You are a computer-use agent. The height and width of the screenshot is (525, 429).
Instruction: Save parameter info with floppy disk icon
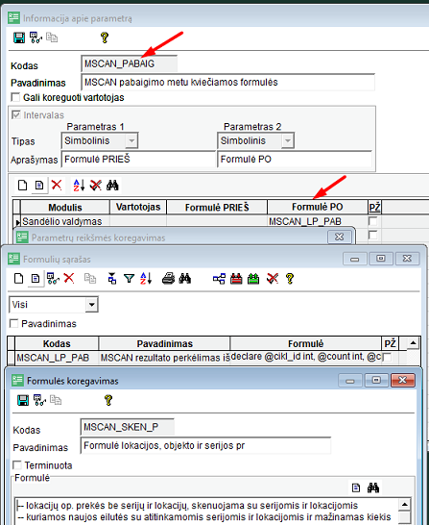tap(19, 37)
